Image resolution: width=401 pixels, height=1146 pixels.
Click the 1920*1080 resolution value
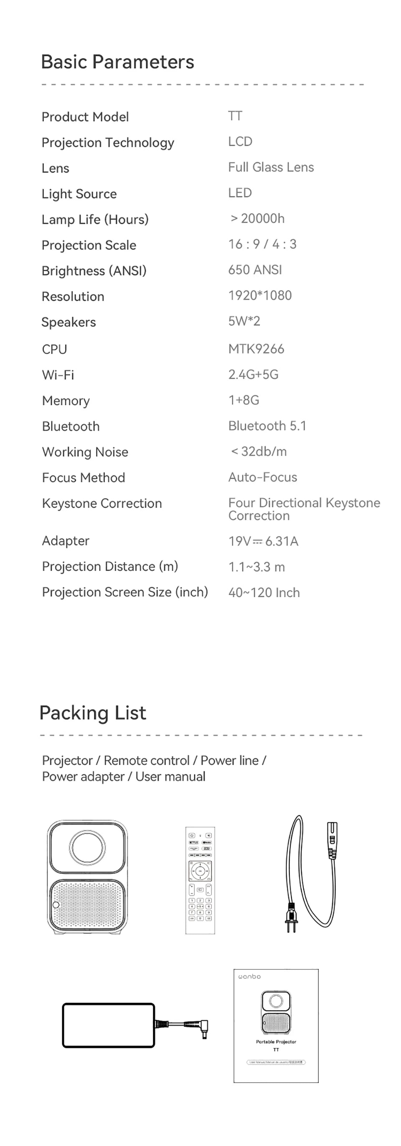coord(260,295)
